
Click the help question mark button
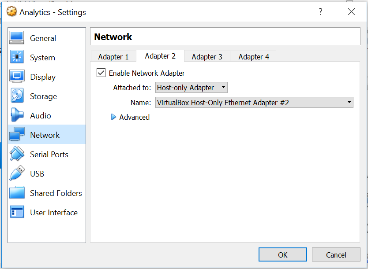click(x=321, y=12)
